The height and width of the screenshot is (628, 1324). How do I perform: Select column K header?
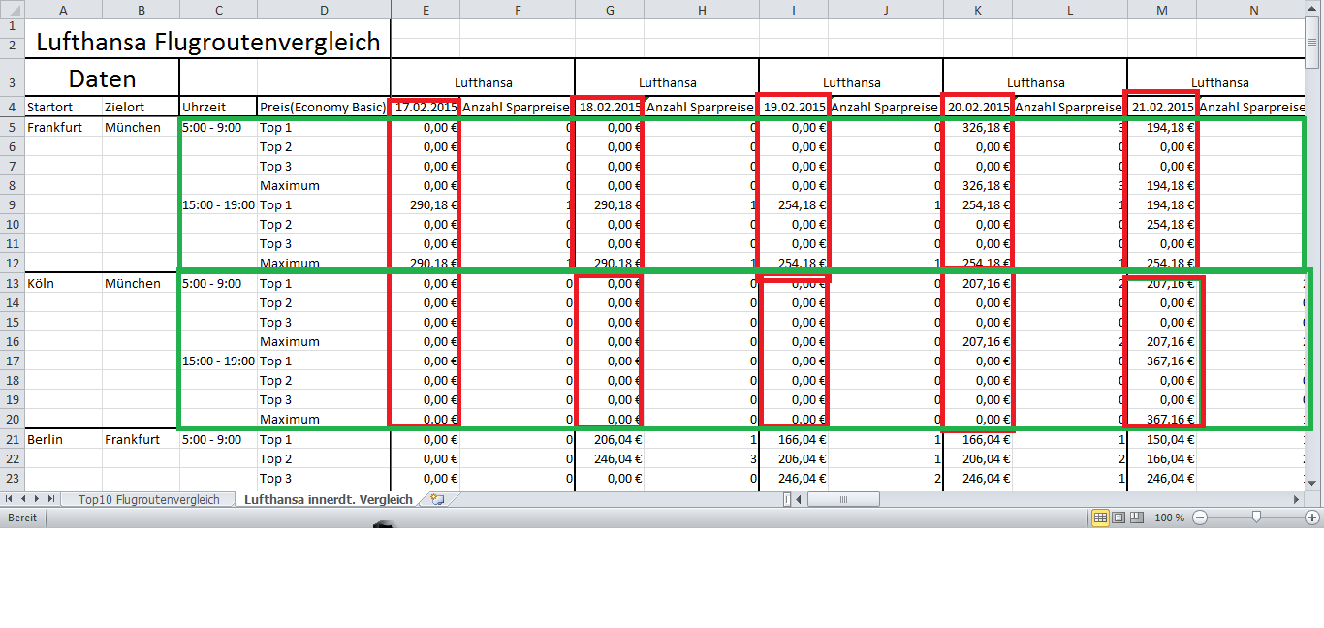point(977,9)
